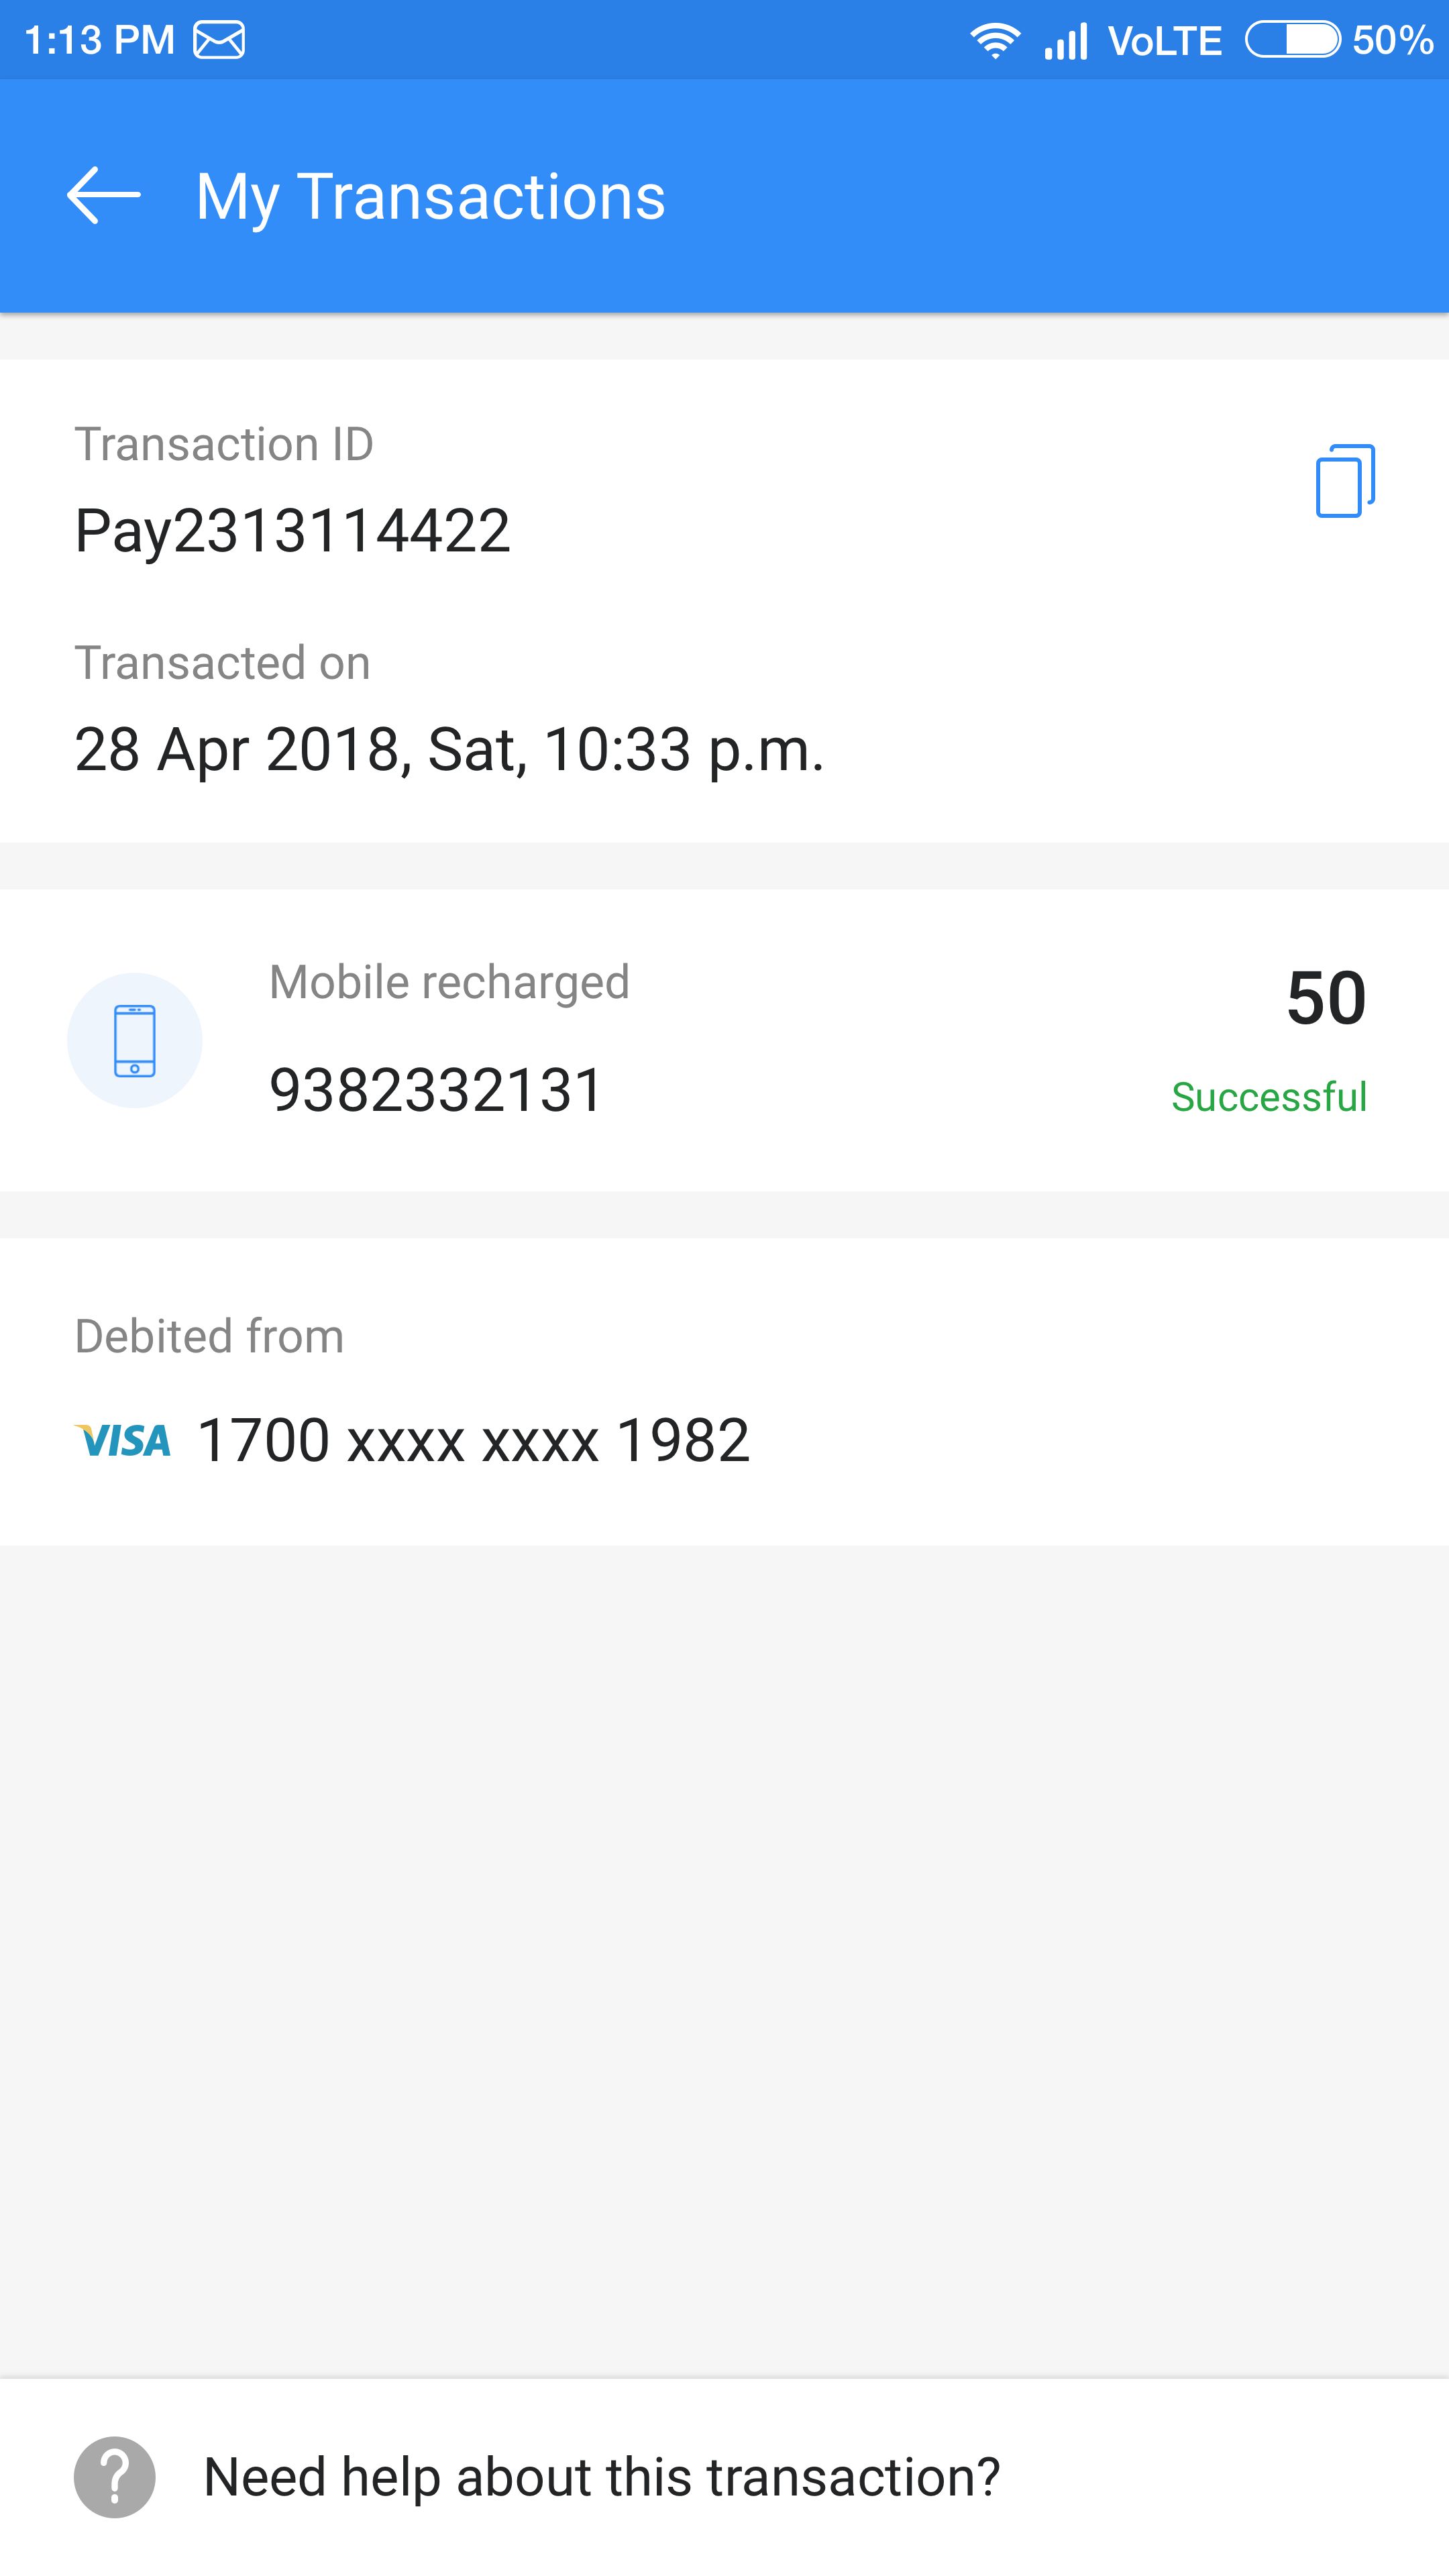
Task: Tap the battery icon in status bar
Action: pos(1292,40)
